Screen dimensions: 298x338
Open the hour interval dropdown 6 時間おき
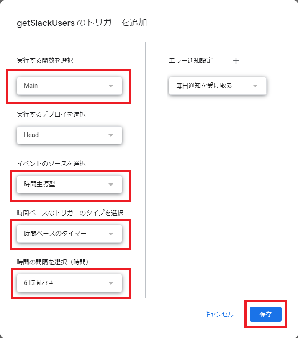point(69,283)
